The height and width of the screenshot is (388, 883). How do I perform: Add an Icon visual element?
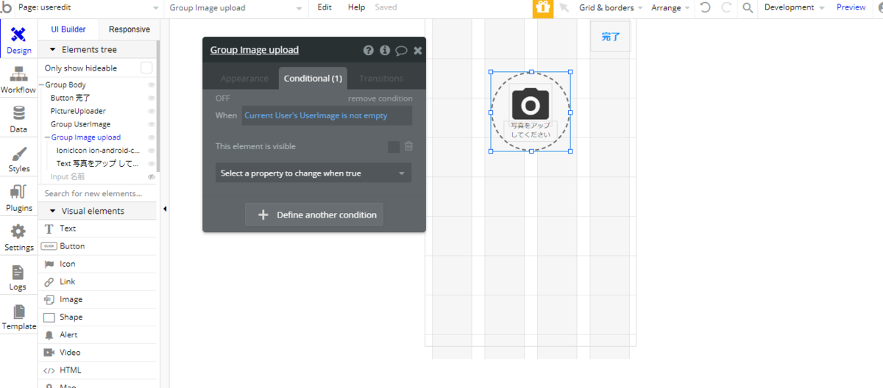point(98,264)
